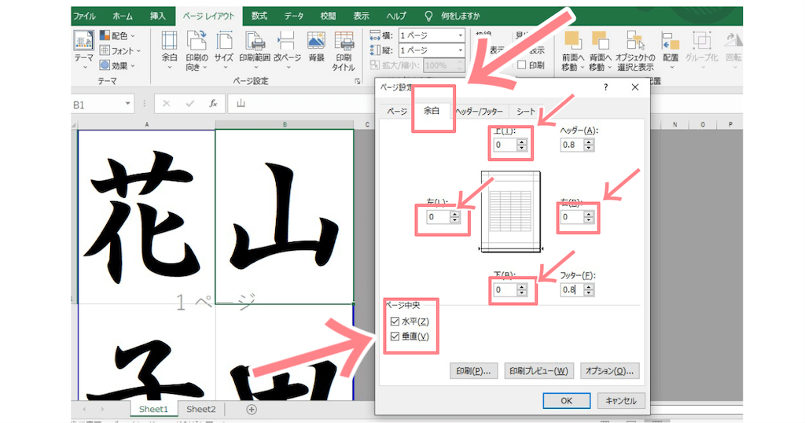The height and width of the screenshot is (423, 805).
Task: Add a new sheet with plus icon
Action: pyautogui.click(x=252, y=409)
